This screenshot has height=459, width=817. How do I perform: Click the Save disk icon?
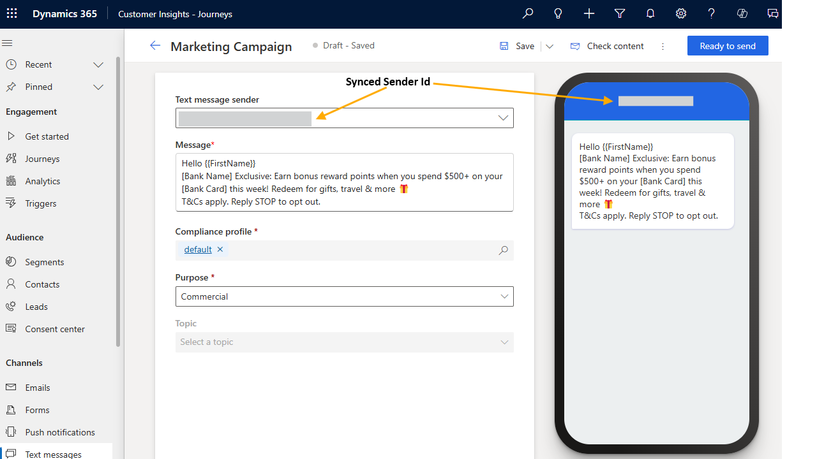point(504,46)
